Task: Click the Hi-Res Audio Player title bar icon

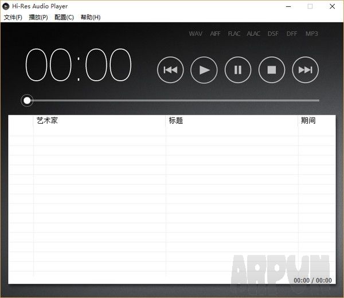Action: 6,6
